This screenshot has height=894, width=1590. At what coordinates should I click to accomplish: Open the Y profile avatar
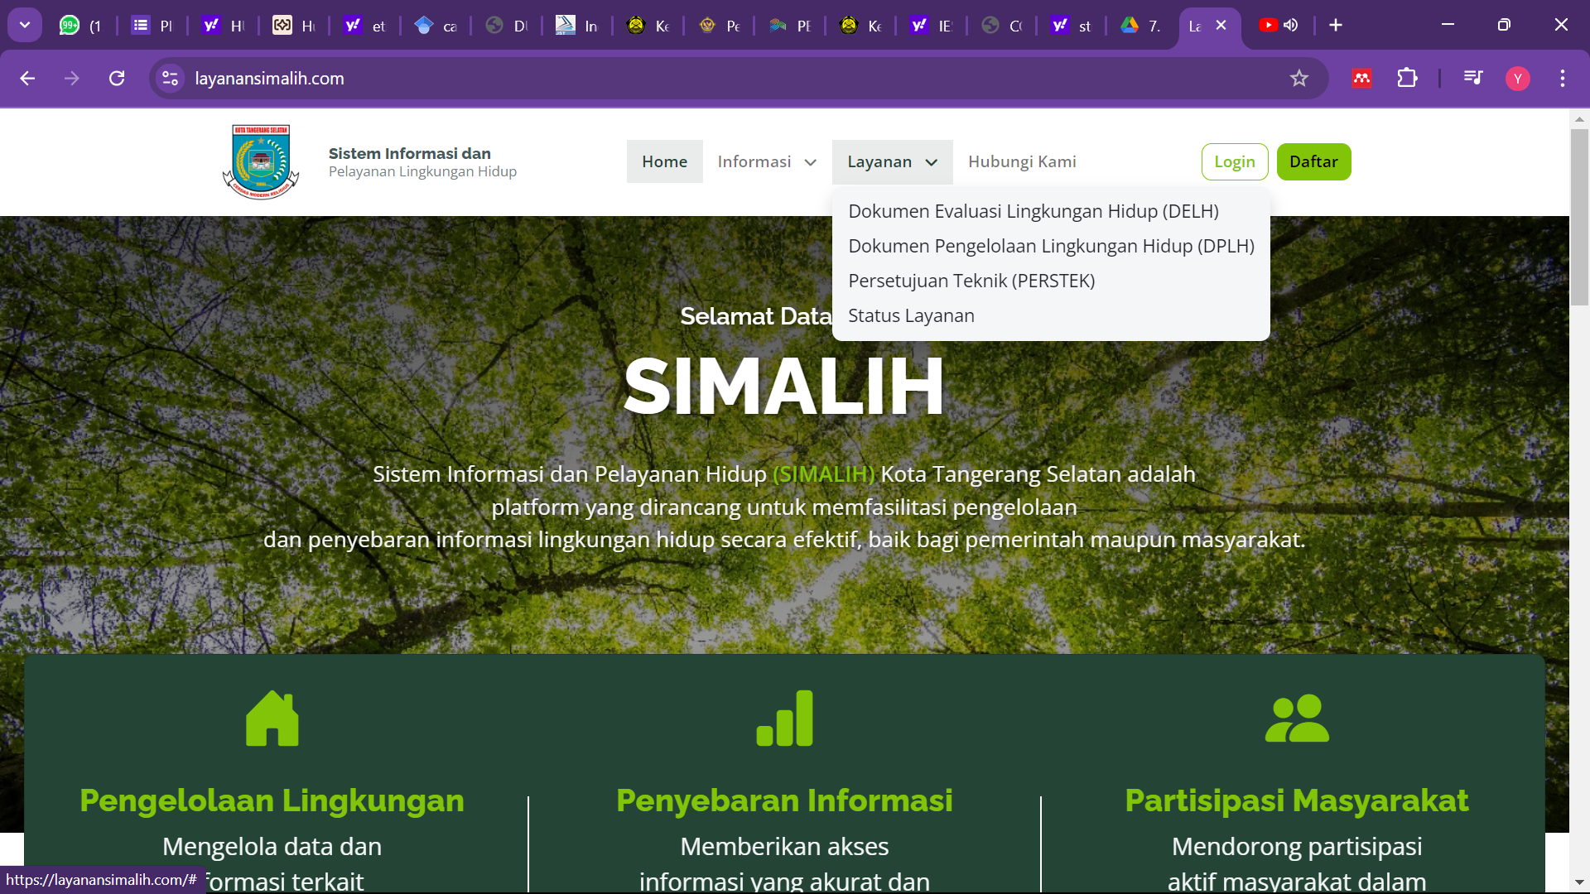1517,78
